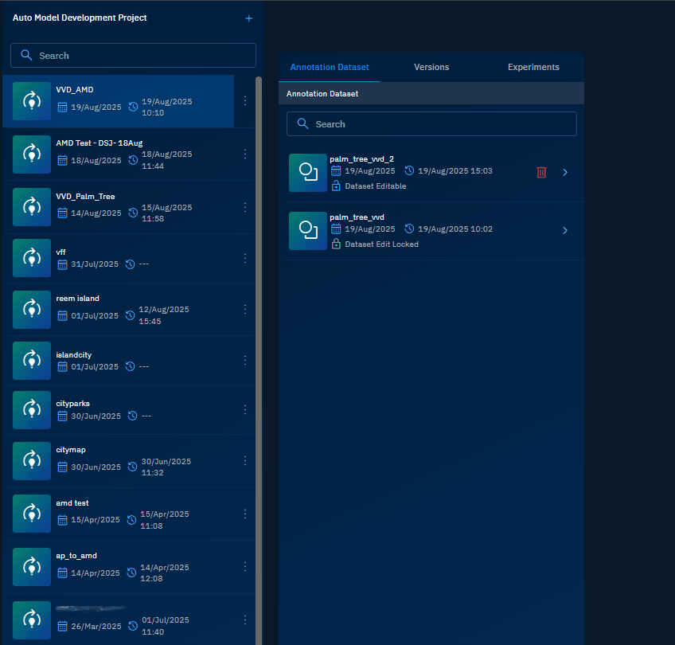Expand the palm_tree_vvd_2 dataset chevron
675x645 pixels.
click(565, 172)
